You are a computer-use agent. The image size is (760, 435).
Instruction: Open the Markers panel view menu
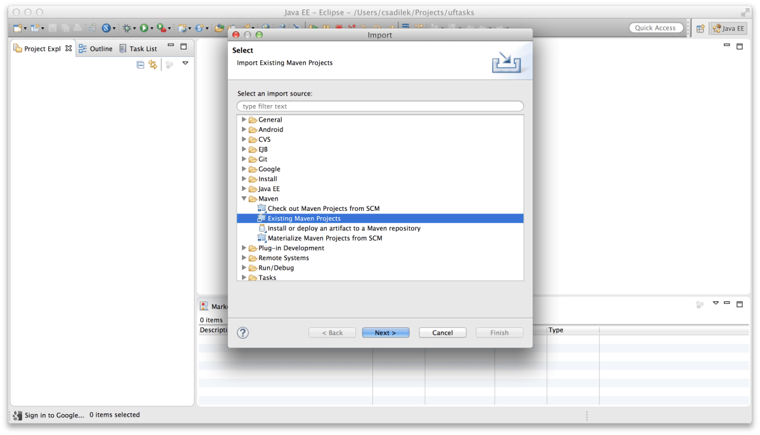pos(716,304)
